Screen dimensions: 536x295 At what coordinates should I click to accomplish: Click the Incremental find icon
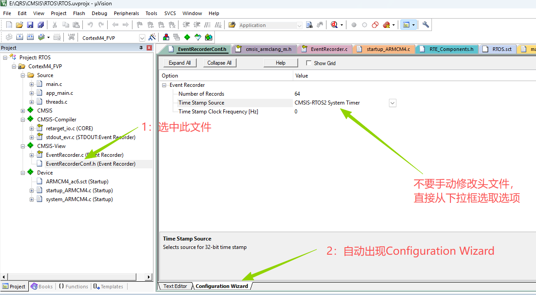click(320, 25)
